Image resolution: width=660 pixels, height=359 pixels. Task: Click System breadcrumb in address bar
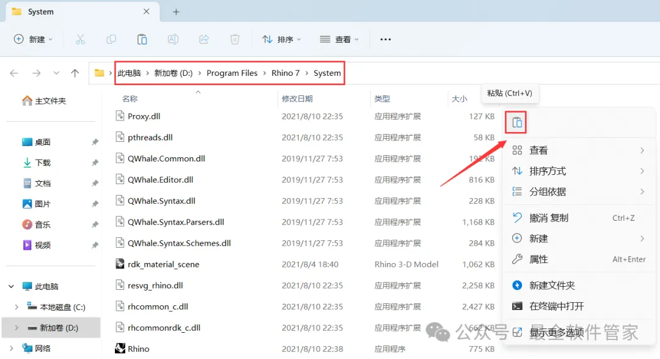[327, 73]
